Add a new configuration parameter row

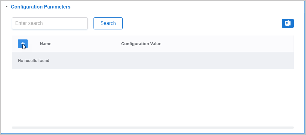(23, 44)
